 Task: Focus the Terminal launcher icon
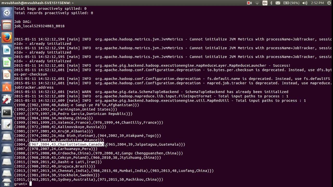7,112
